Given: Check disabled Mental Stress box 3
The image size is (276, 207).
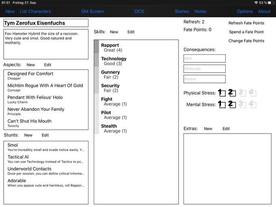Looking at the screenshot, I should point(242,104).
